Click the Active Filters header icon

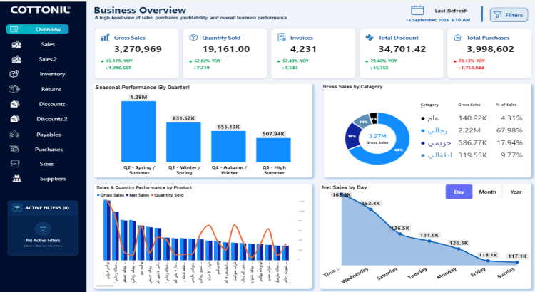pos(17,207)
